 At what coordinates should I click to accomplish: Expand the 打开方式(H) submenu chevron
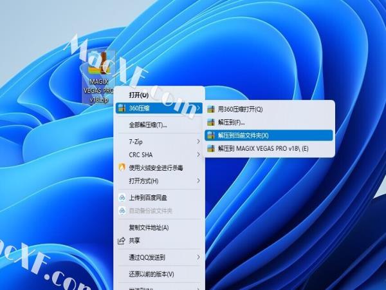click(198, 180)
